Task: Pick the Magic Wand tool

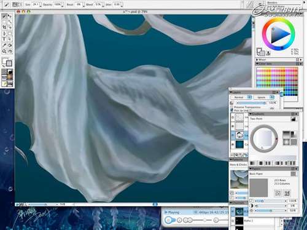Action: [x=10, y=22]
